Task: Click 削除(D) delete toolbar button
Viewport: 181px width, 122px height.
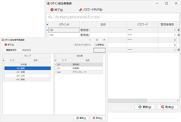Action: coord(99,45)
